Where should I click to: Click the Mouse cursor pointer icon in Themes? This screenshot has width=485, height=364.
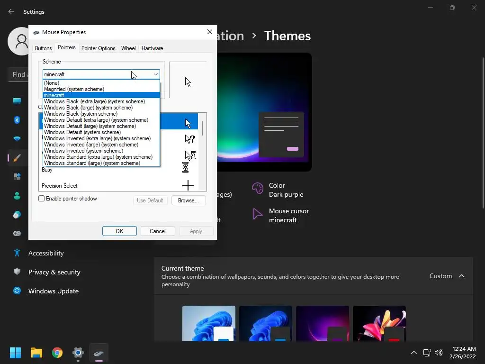coord(257,214)
